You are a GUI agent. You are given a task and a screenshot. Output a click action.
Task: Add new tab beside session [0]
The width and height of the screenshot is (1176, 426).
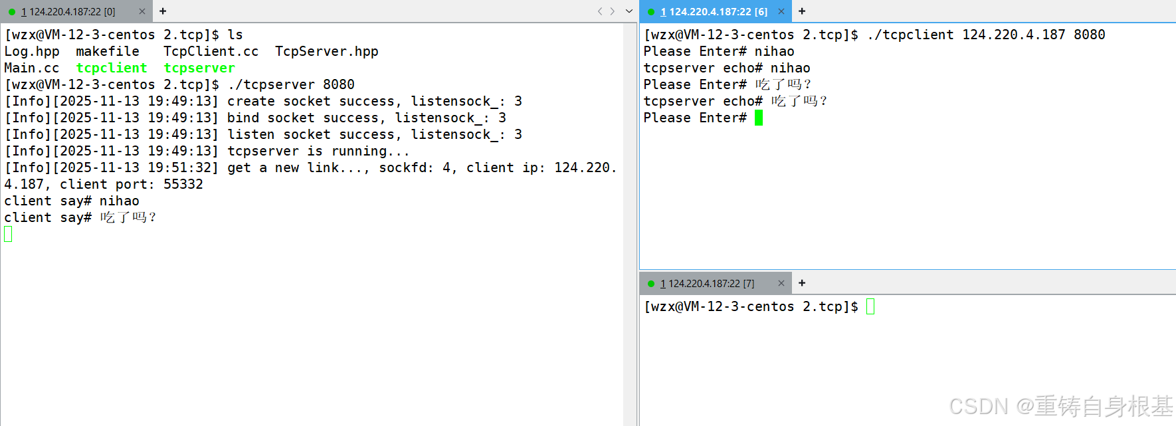(163, 11)
